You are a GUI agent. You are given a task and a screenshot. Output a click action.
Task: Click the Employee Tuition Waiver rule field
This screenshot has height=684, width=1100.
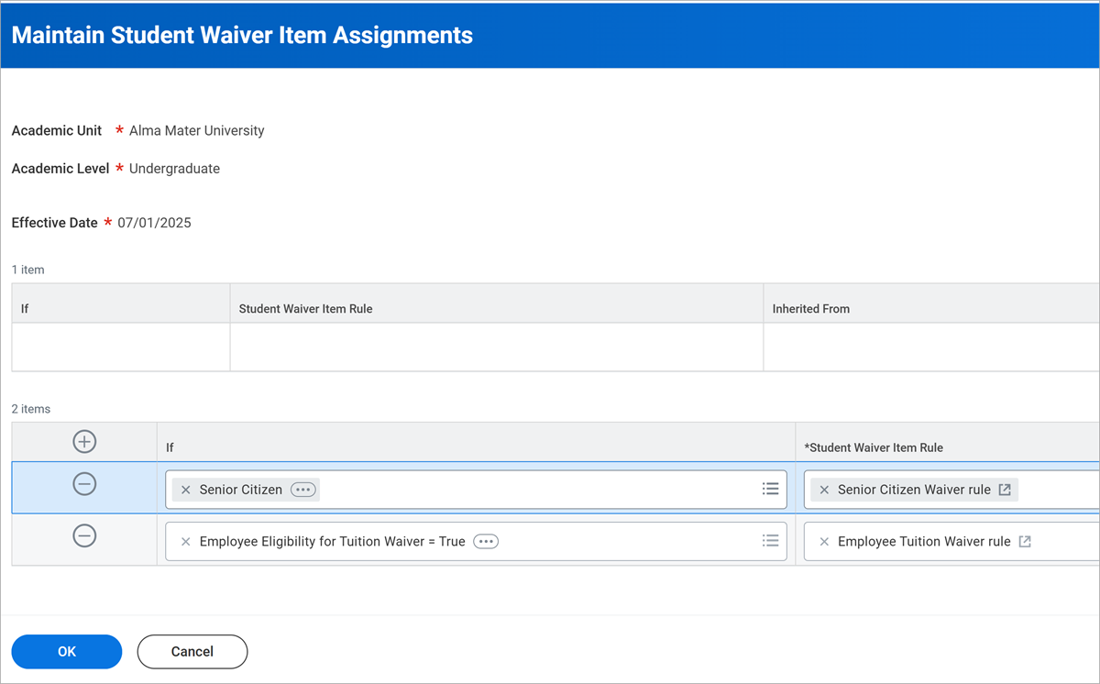click(x=951, y=542)
